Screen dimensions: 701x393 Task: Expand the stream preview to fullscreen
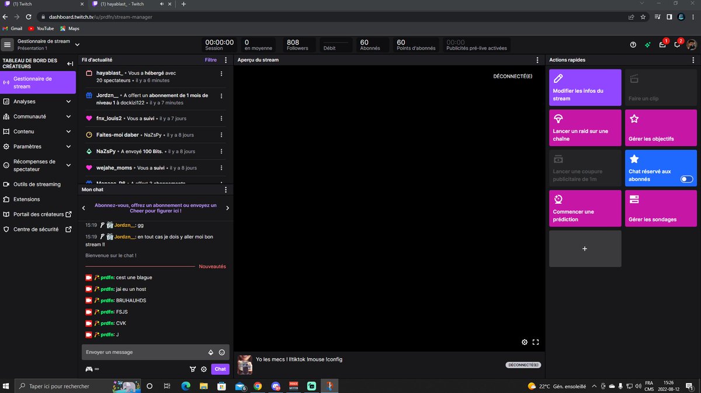[536, 342]
